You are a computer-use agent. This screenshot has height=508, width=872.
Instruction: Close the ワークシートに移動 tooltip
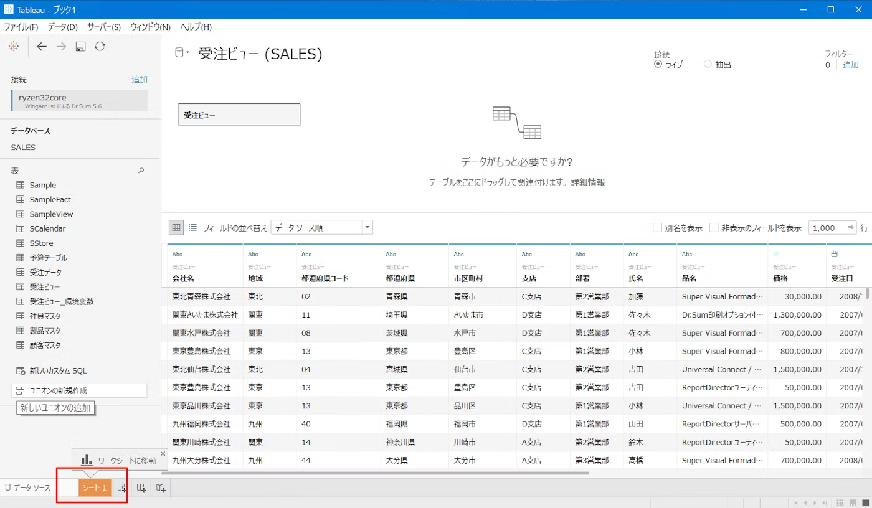pyautogui.click(x=163, y=454)
